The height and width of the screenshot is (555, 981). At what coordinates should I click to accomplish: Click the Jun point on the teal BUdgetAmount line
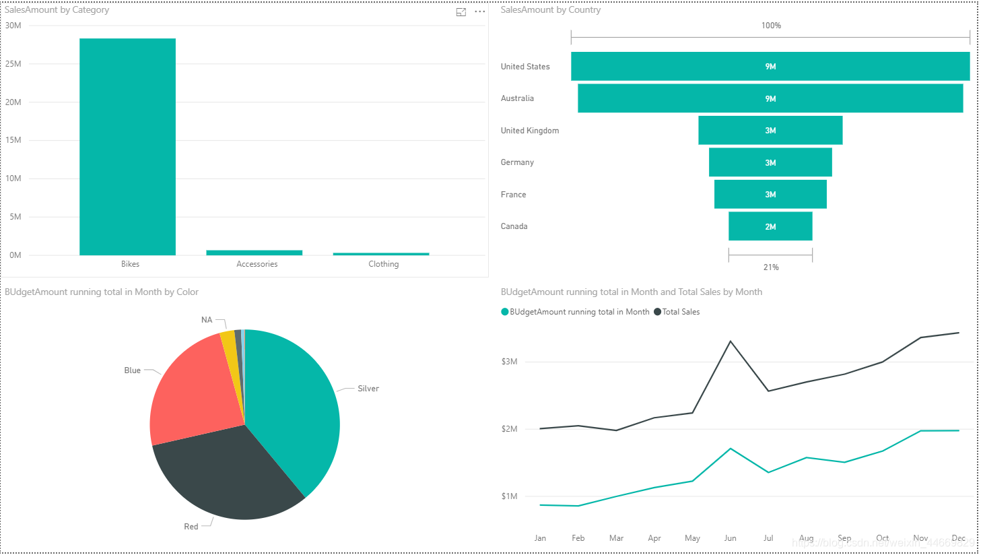point(731,449)
